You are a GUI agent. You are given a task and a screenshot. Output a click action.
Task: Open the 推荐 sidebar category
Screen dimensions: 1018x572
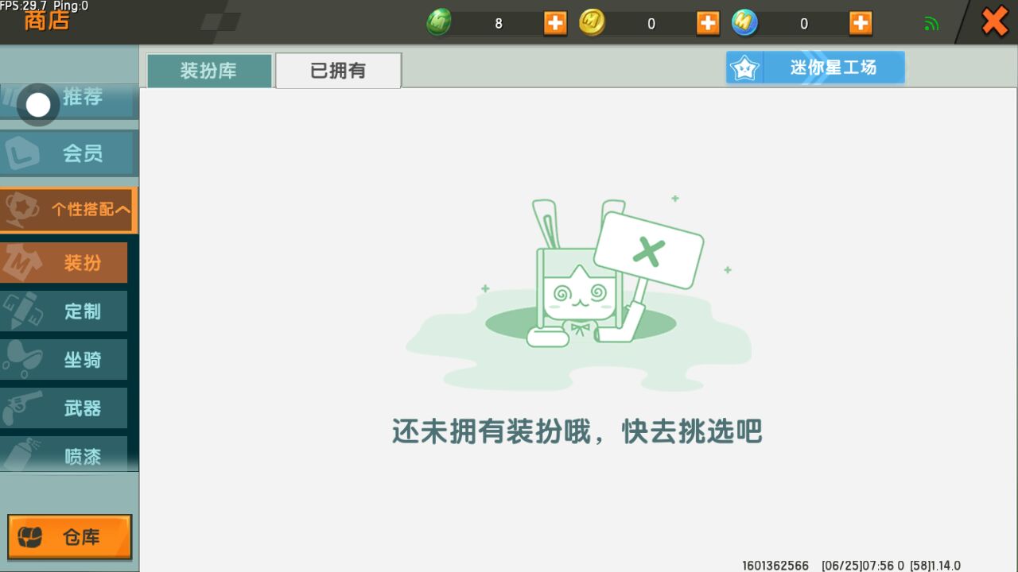coord(83,99)
